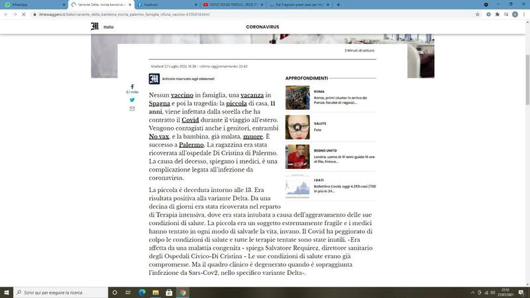Image resolution: width=530 pixels, height=298 pixels.
Task: Launch Microsoft Edge from taskbar
Action: [x=142, y=292]
